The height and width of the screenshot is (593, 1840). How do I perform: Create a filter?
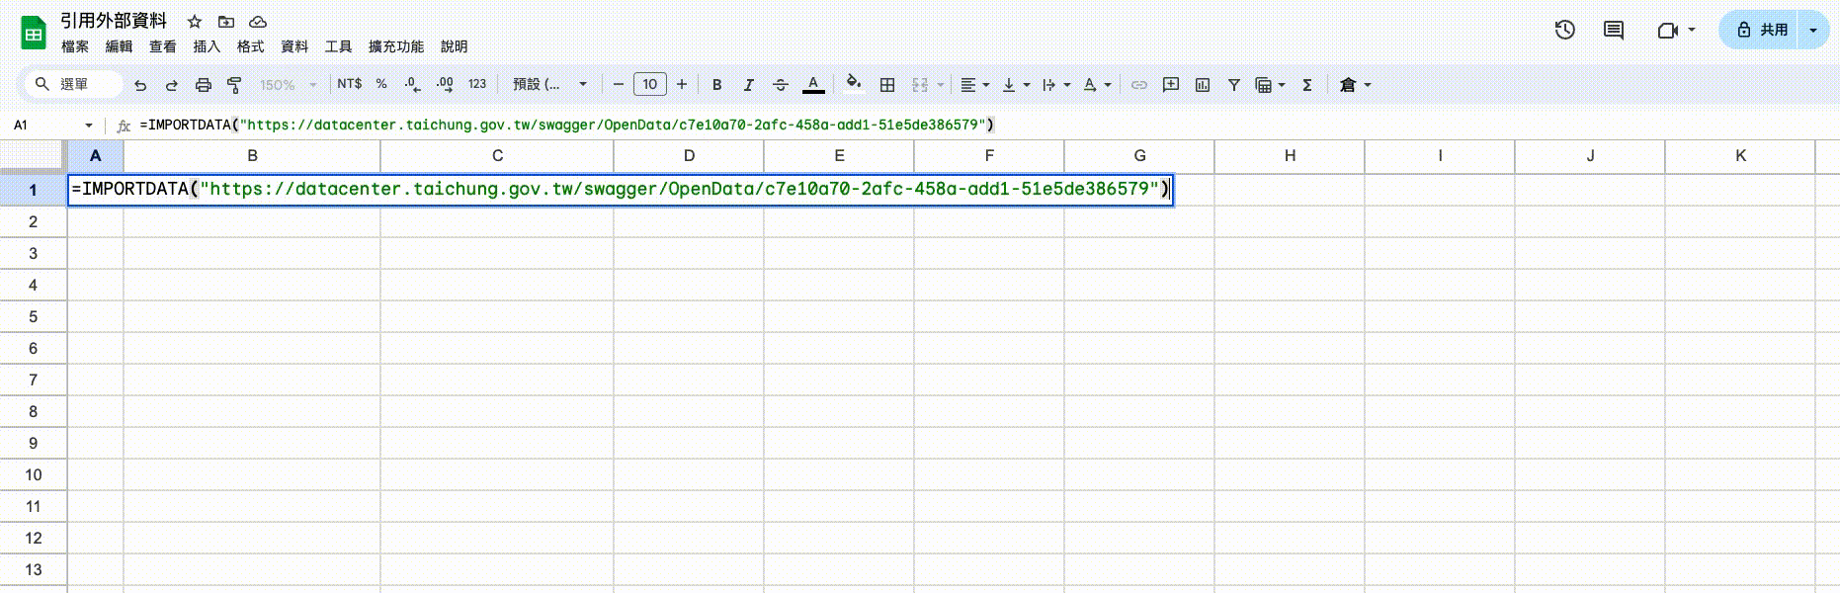(1234, 85)
